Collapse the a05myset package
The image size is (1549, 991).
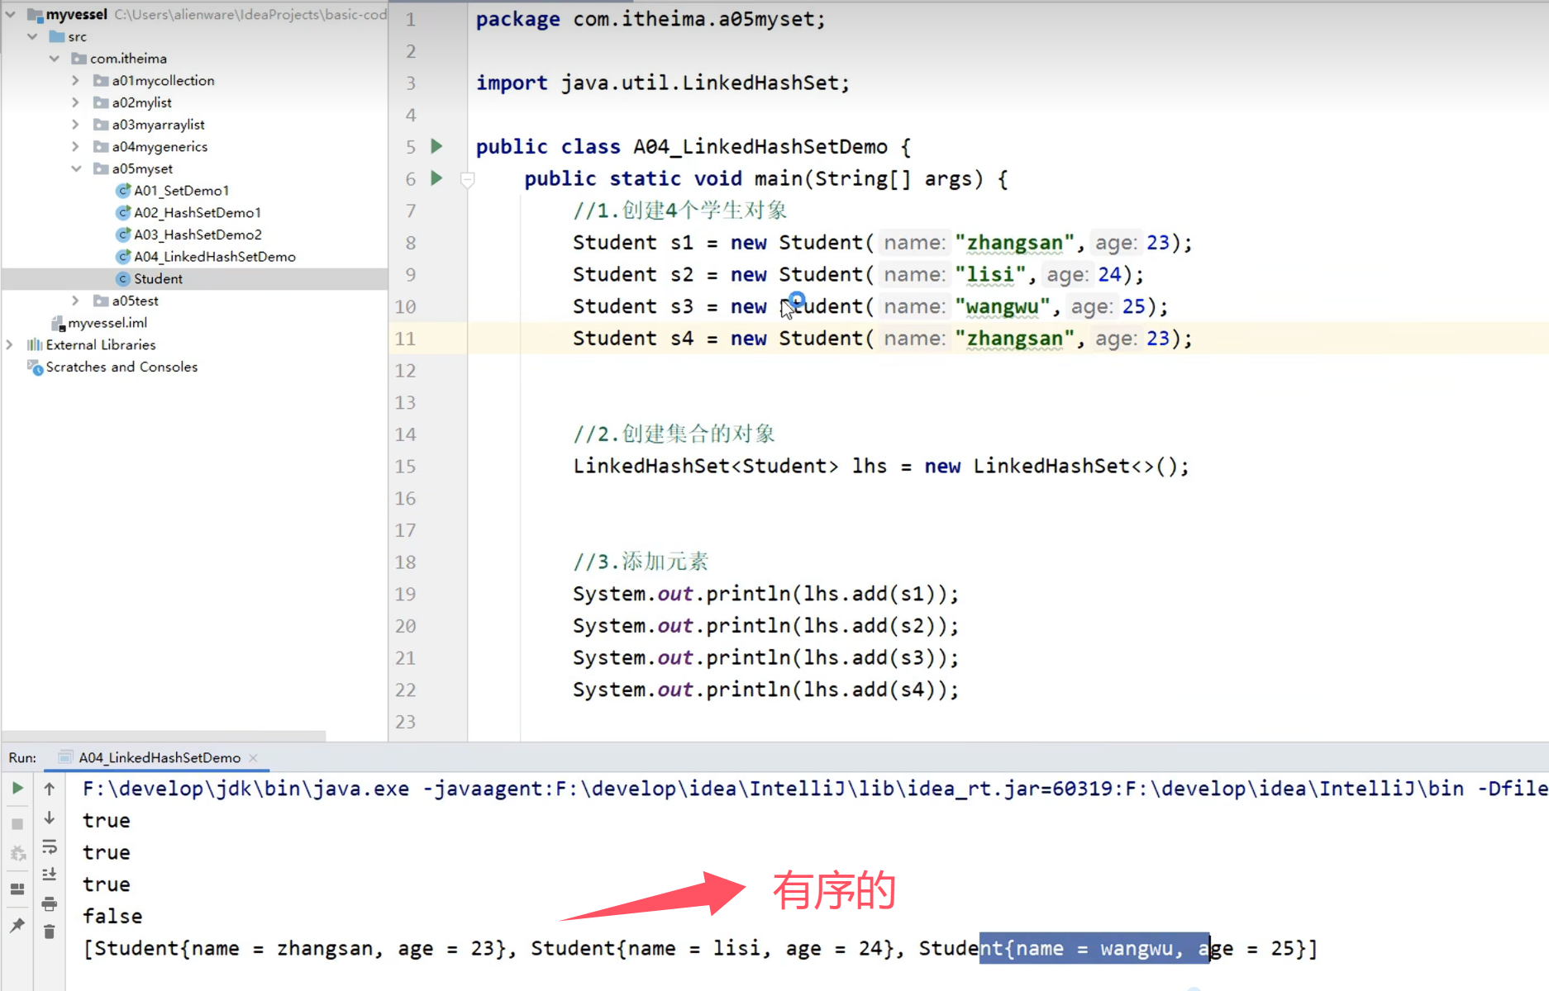pyautogui.click(x=76, y=168)
